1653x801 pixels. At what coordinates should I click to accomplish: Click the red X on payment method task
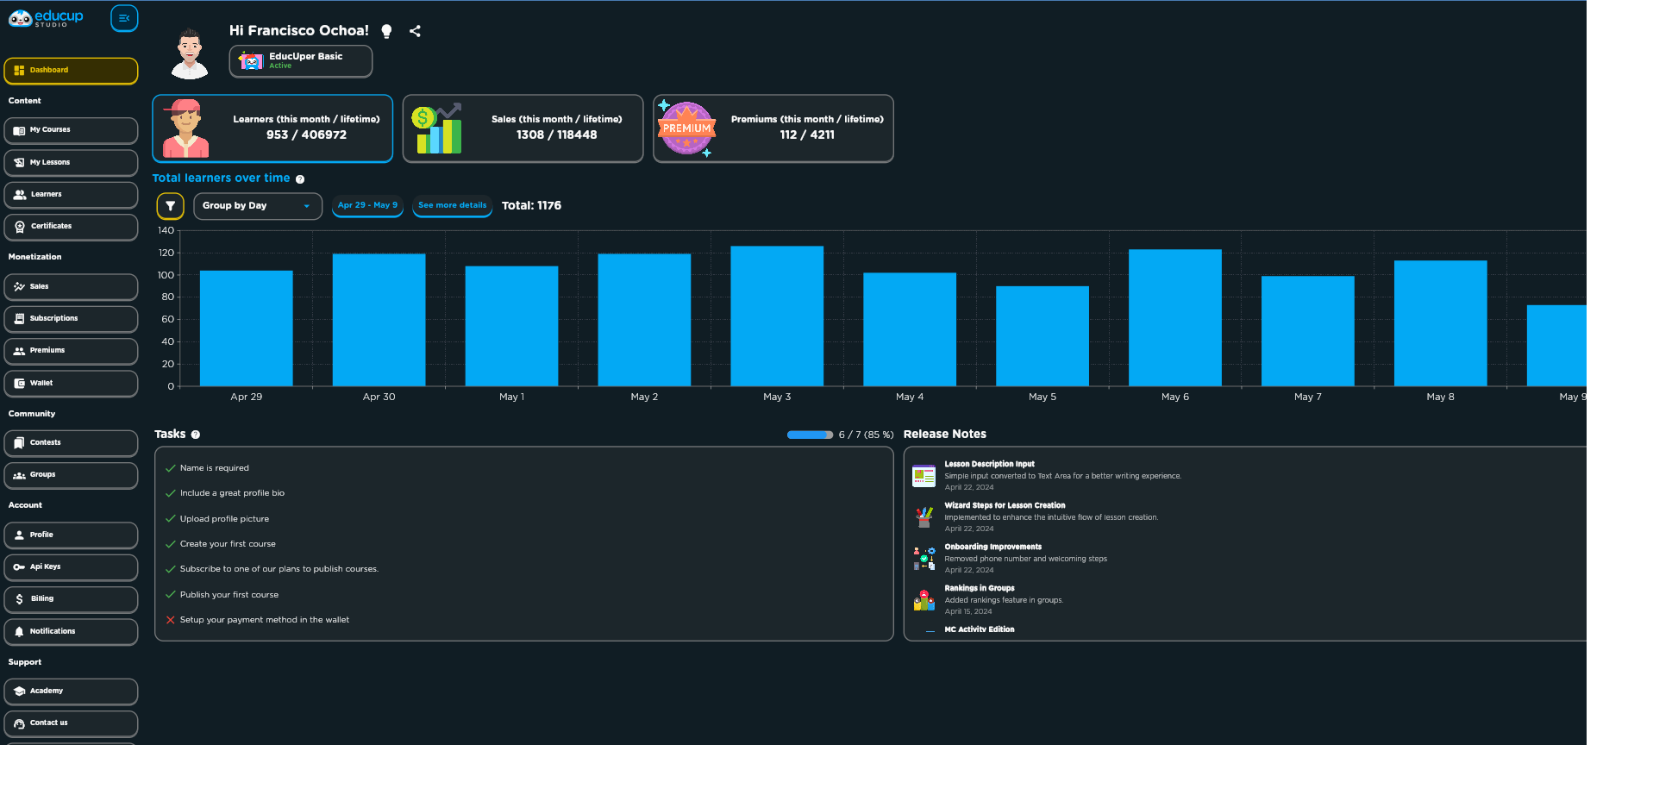point(171,620)
